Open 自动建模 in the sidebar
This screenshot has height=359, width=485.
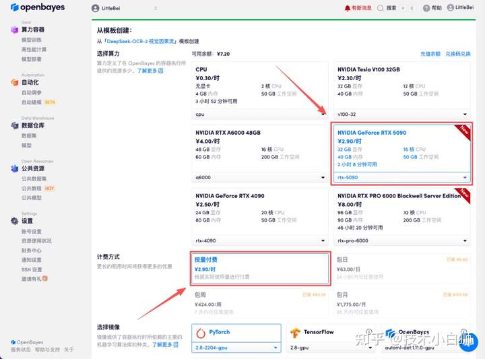click(31, 102)
